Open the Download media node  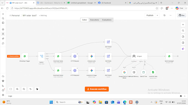58,56
